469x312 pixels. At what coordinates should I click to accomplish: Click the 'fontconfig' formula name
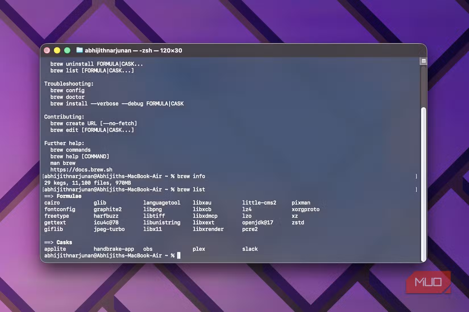click(x=60, y=209)
